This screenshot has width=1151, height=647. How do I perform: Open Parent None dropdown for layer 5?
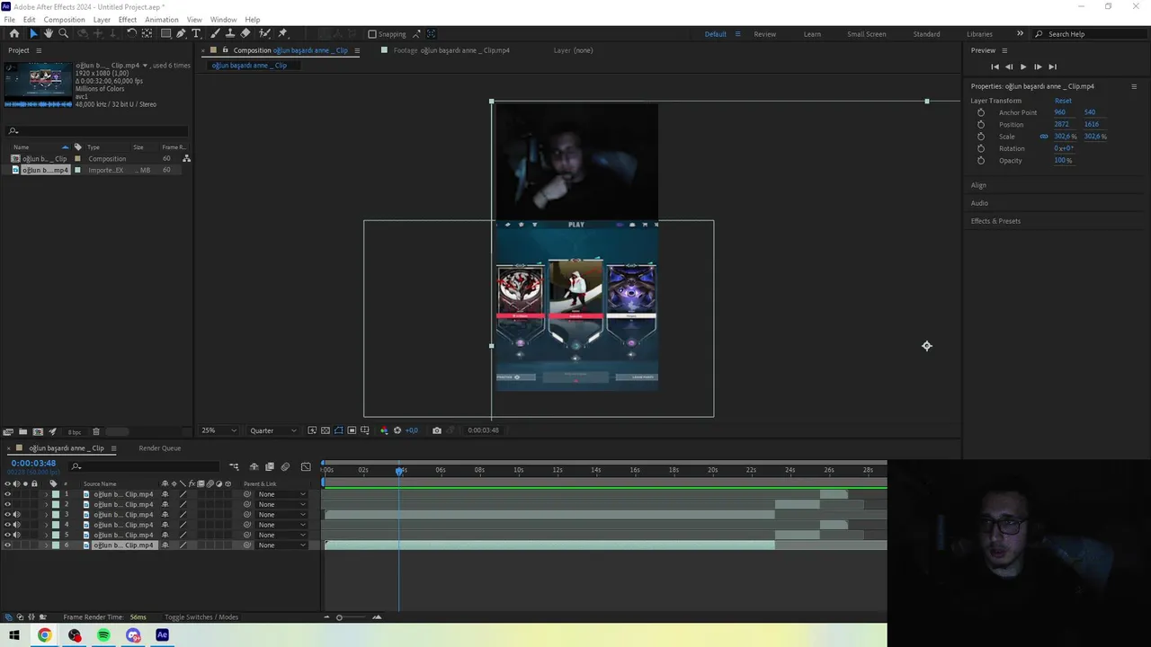281,535
